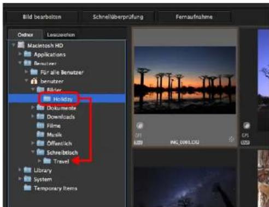
Task: Click the Macintosh HD drive icon
Action: (x=21, y=45)
